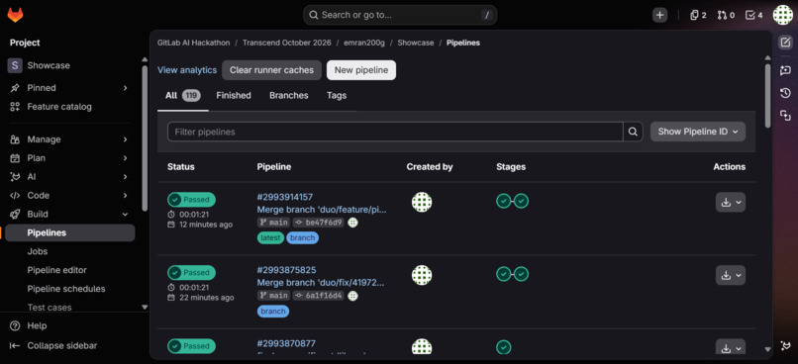798x364 pixels.
Task: Click first stage status icon of #2993914157
Action: pos(503,201)
